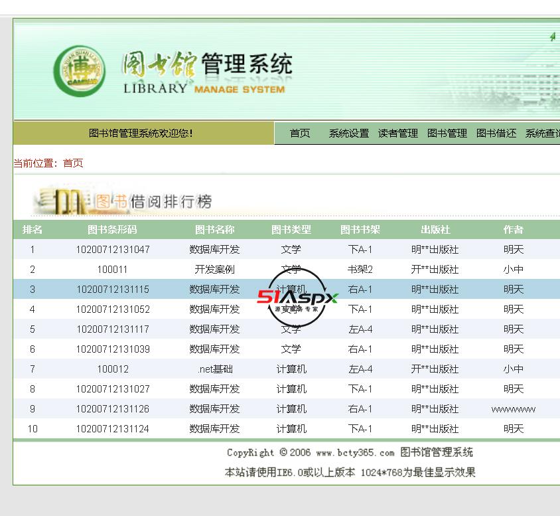Click the www.bcty365.com footer text
560x516 pixels.
[355, 453]
